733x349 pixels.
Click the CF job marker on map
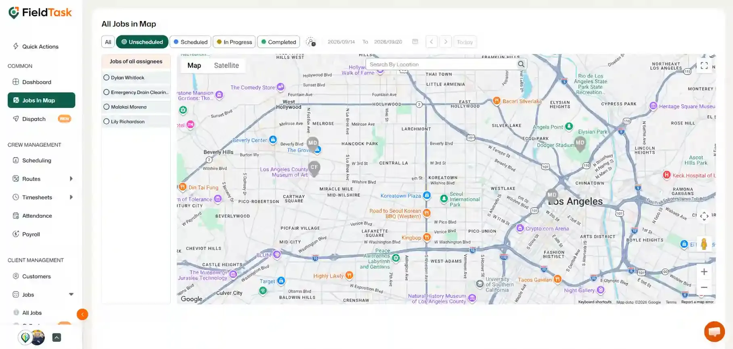pyautogui.click(x=314, y=168)
